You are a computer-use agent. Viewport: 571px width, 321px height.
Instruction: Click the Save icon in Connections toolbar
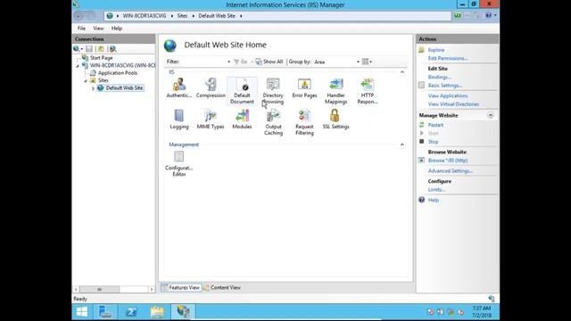[x=89, y=49]
